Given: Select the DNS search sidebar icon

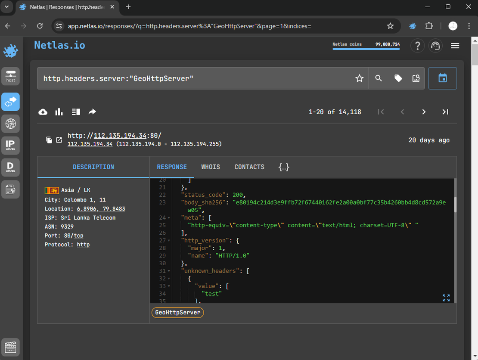Looking at the screenshot, I should pyautogui.click(x=10, y=124).
